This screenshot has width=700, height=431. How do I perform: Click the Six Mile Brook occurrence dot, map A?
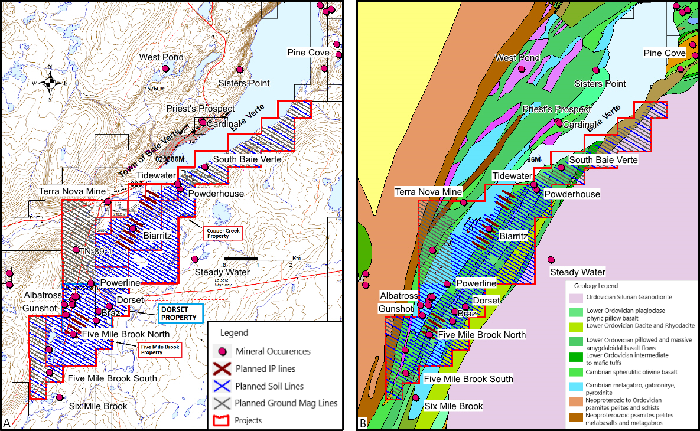click(x=60, y=397)
